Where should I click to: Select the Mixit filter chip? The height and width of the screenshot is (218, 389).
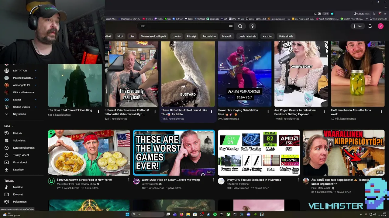[120, 36]
